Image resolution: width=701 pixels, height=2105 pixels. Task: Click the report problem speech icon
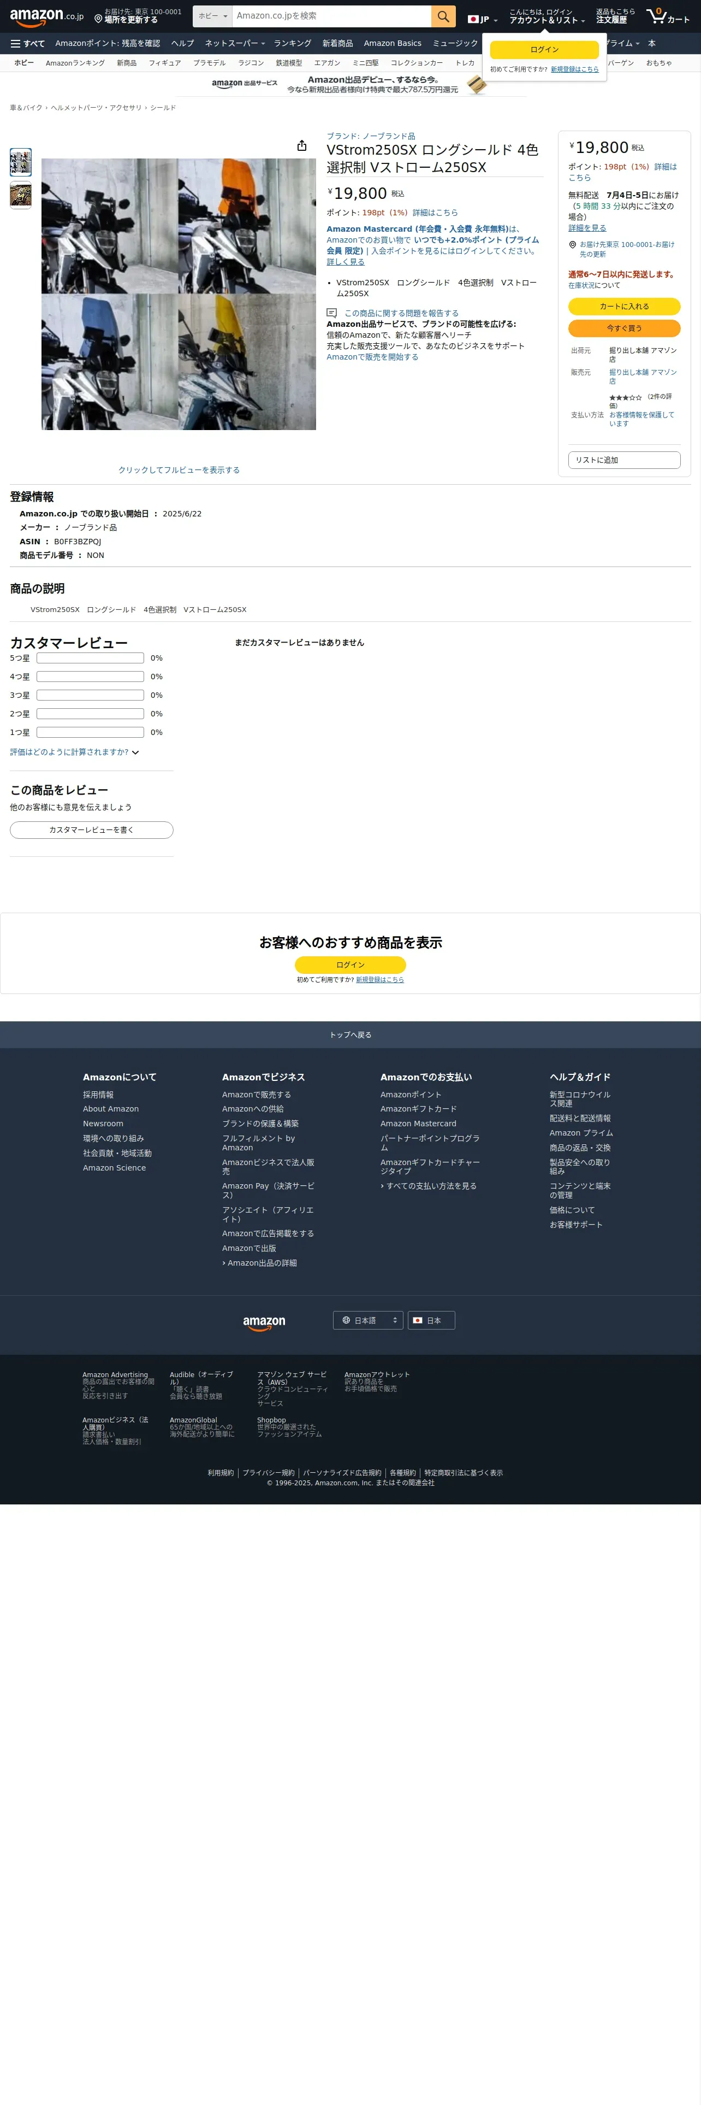coord(331,313)
